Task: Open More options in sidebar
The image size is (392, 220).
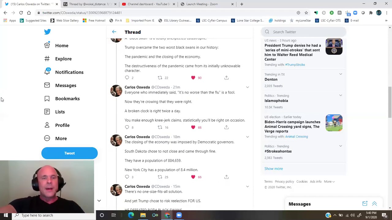Action: pos(55,138)
